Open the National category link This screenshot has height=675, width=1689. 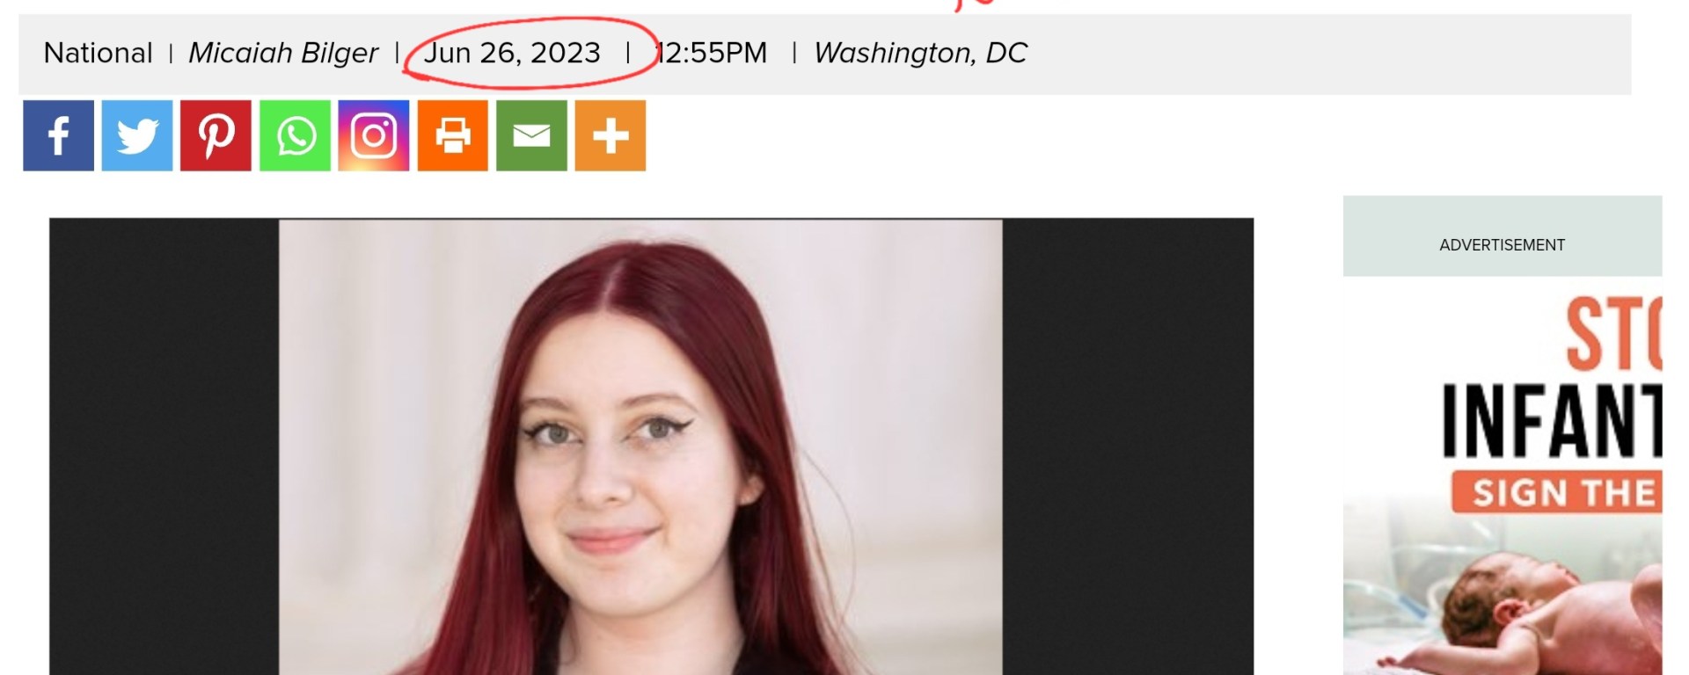pos(99,54)
